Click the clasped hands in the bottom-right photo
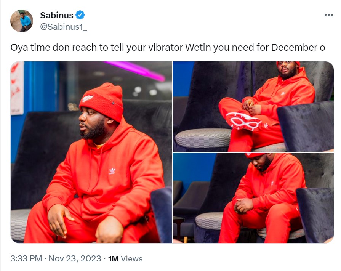Image resolution: width=341 pixels, height=271 pixels. 243,205
